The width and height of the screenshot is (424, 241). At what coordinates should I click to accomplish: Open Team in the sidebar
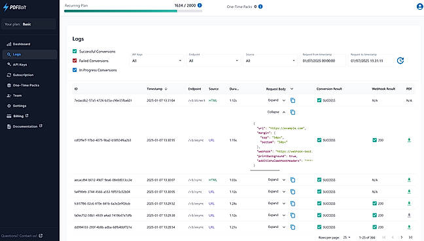tap(29, 96)
